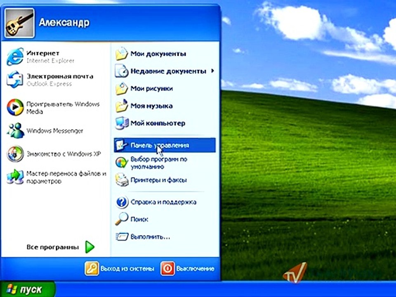
Task: Click the Знакомство с Windows XP icon
Action: [15, 153]
